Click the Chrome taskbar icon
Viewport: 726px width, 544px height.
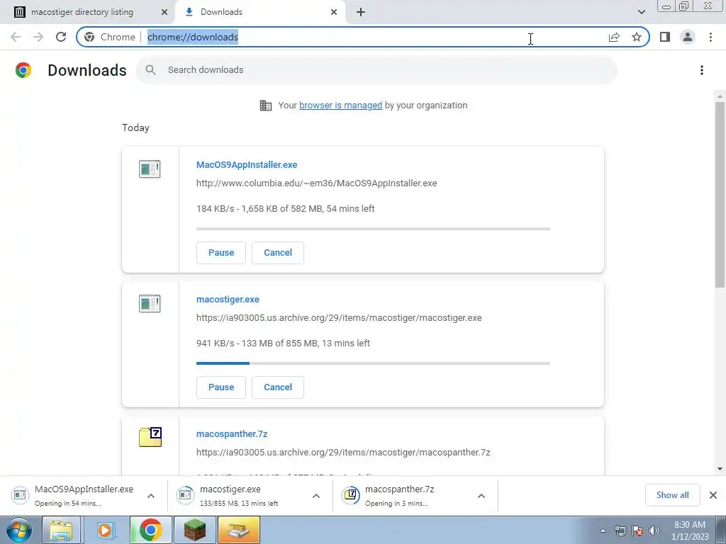click(x=150, y=530)
